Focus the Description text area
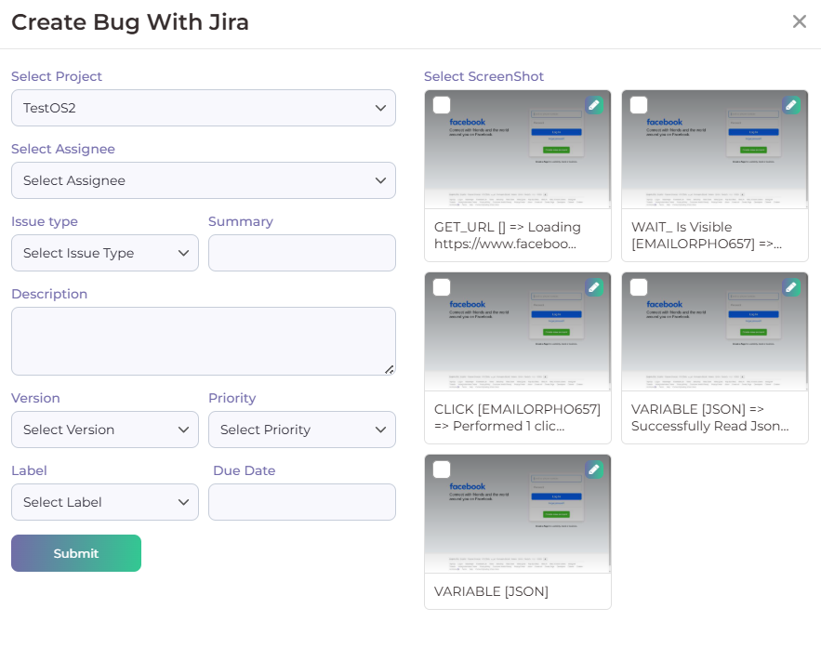This screenshot has height=648, width=821. (203, 341)
